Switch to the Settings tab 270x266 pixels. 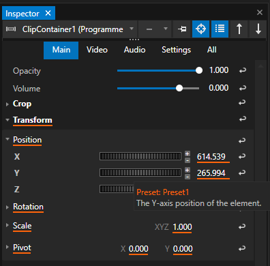(x=176, y=50)
